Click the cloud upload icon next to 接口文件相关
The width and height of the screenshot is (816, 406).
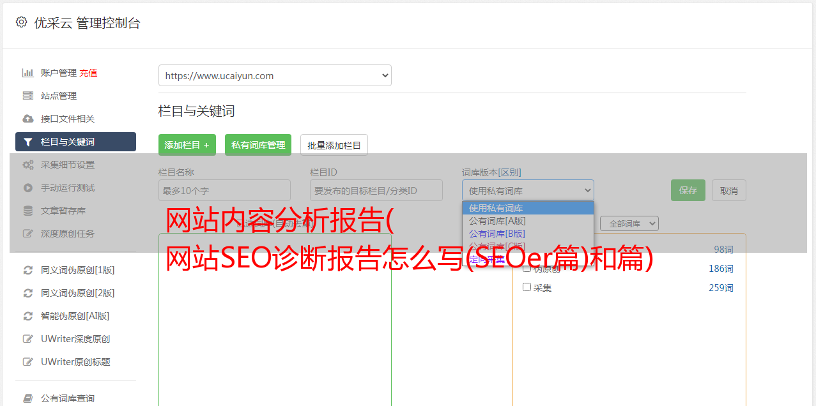(27, 119)
